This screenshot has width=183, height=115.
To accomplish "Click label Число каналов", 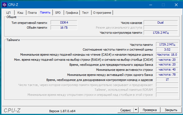I will click(x=131, y=23).
